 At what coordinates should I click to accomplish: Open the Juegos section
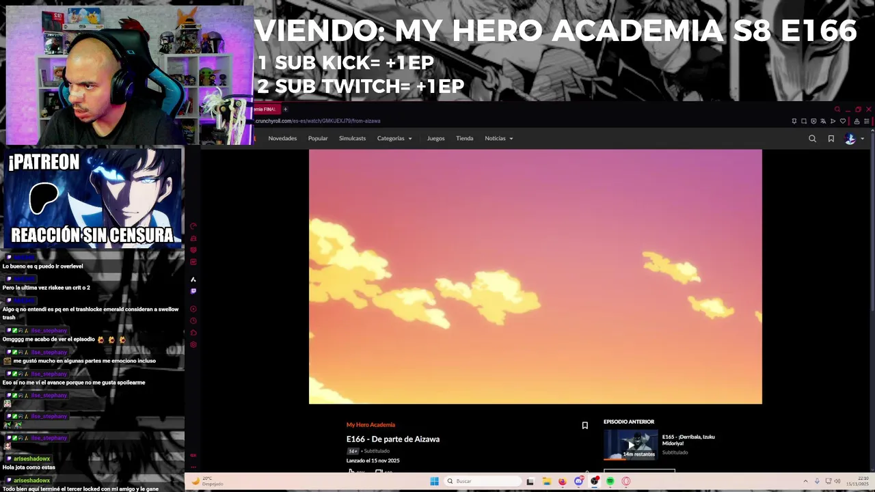[435, 138]
